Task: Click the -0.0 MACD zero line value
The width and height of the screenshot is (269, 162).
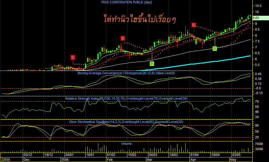Action: [x=257, y=88]
